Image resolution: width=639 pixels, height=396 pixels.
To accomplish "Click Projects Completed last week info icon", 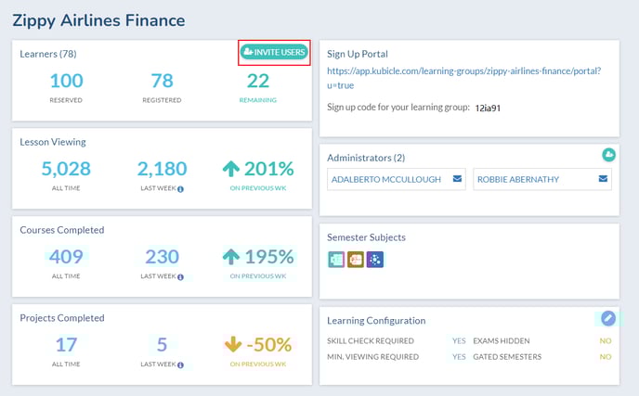I will click(x=180, y=365).
